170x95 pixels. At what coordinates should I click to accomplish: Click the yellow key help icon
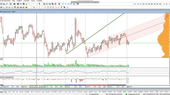point(40,4)
